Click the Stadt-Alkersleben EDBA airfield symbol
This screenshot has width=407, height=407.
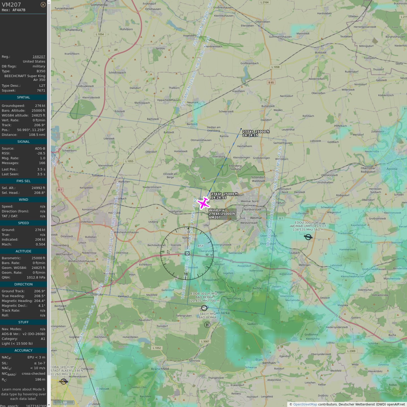pos(64,382)
